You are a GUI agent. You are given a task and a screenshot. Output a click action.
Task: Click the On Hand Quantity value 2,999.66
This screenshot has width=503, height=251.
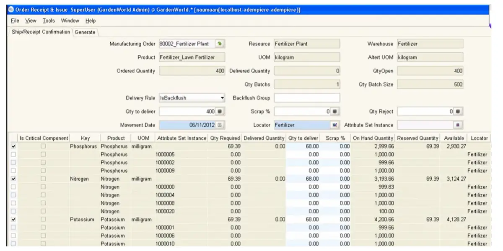[x=384, y=146]
